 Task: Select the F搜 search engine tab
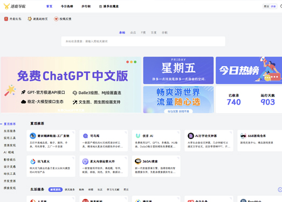point(143,32)
